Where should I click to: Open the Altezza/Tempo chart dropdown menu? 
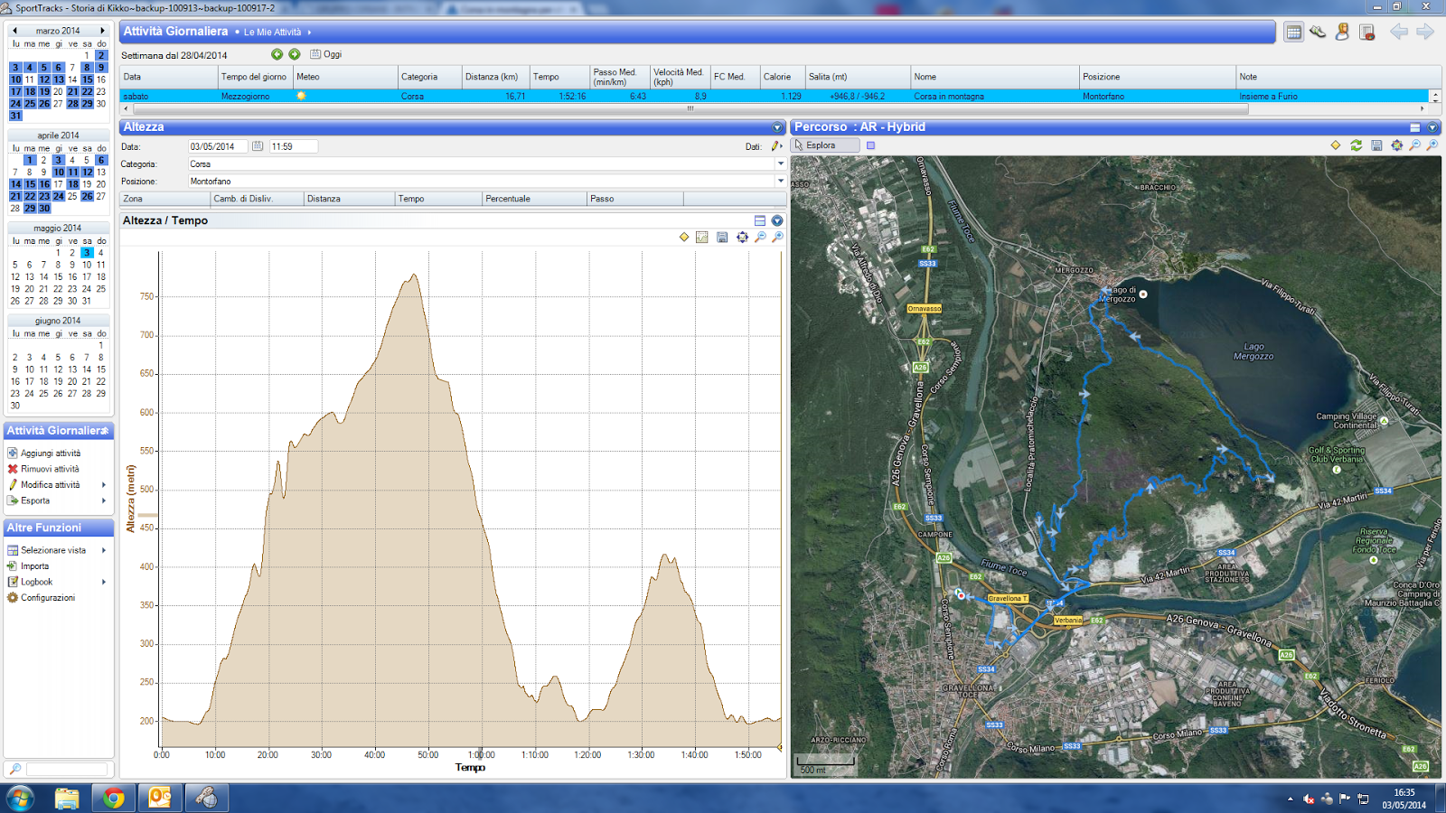(x=777, y=220)
